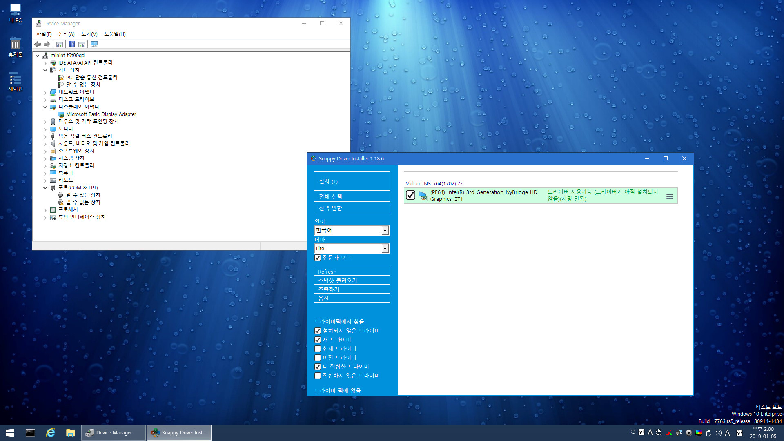The image size is (784, 441).
Task: Click the 선택 안함 select none button
Action: (352, 208)
